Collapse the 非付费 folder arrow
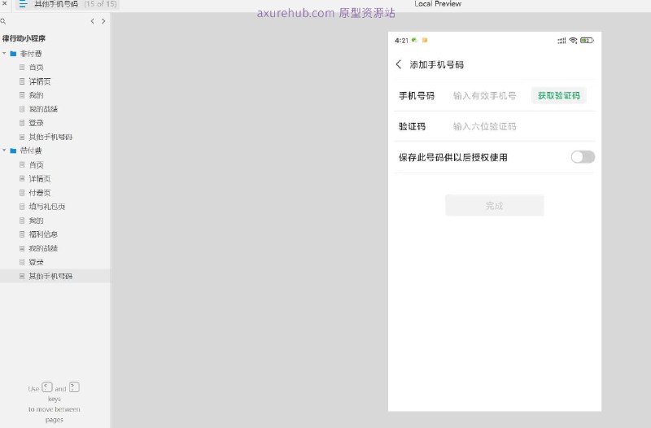Screen dimensions: 651x428 coord(4,54)
